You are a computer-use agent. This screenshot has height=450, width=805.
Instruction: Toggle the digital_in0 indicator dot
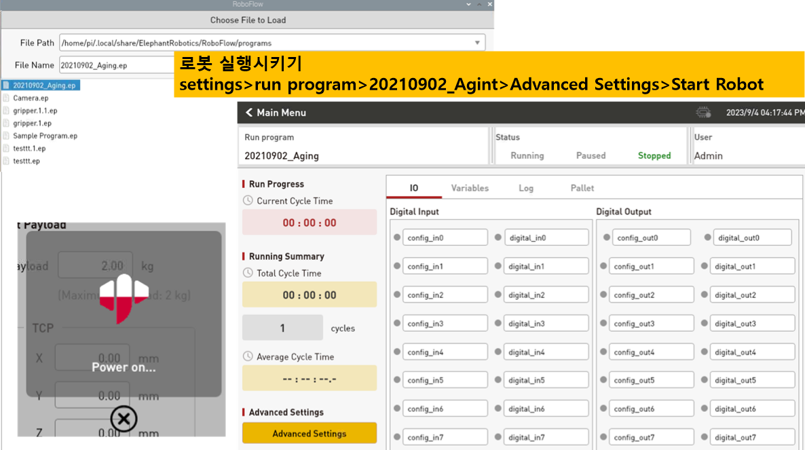[498, 238]
